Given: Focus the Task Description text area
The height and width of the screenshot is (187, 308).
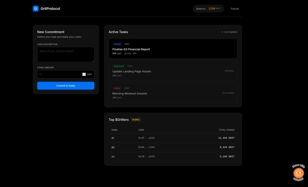Looking at the screenshot, I should (x=66, y=55).
